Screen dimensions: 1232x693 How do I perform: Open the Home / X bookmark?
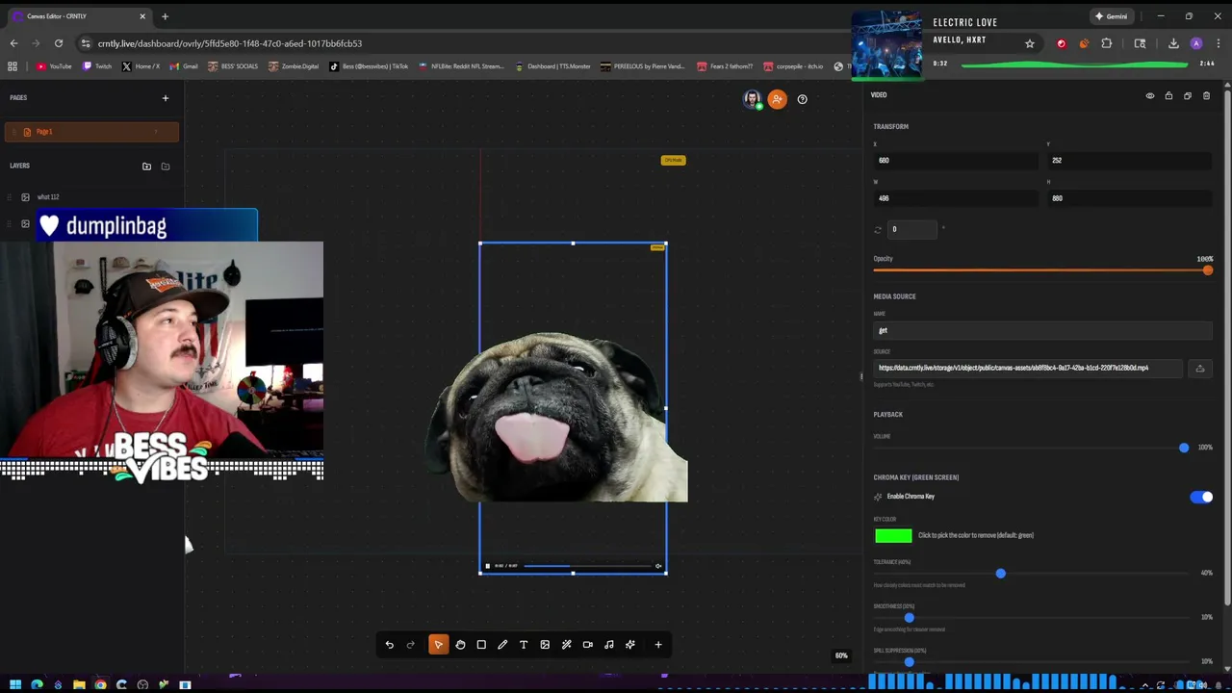pos(141,66)
